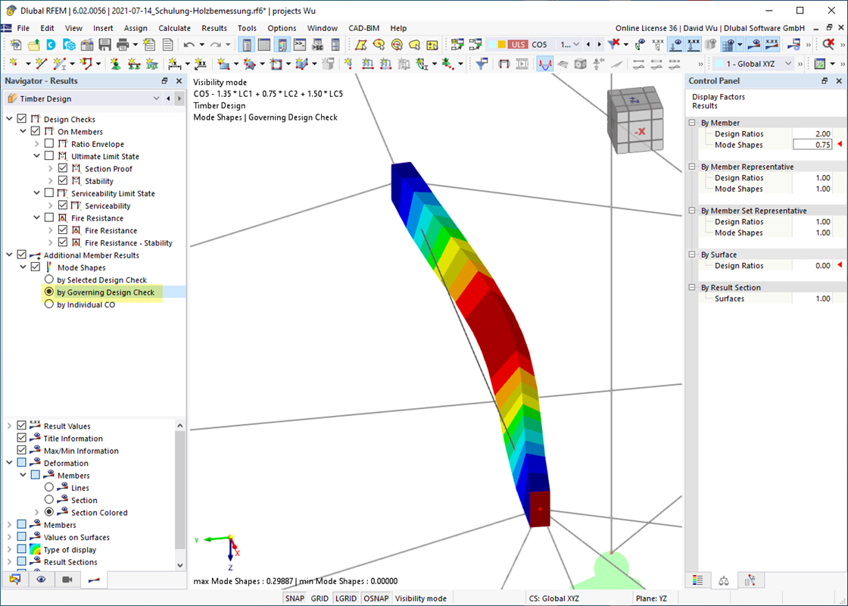Enable OSNAP in the status bar
This screenshot has width=848, height=606.
[x=376, y=598]
